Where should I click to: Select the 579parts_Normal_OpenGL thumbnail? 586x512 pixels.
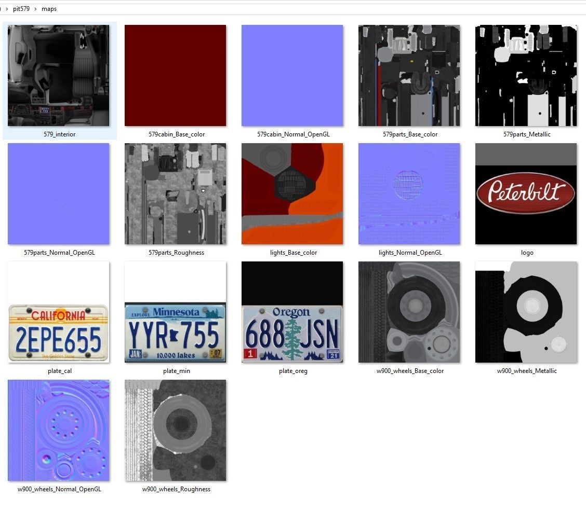(x=59, y=193)
